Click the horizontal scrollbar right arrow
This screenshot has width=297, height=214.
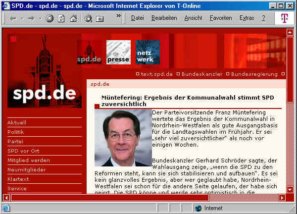[x=282, y=198]
